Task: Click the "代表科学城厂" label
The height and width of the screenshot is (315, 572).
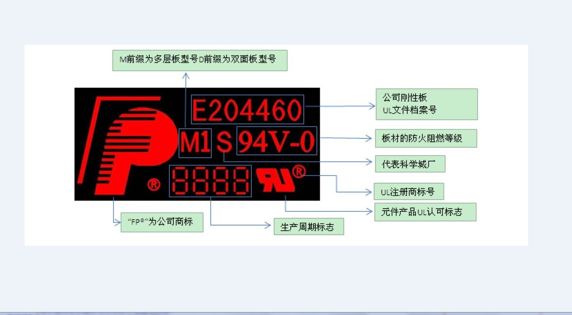Action: tap(410, 164)
